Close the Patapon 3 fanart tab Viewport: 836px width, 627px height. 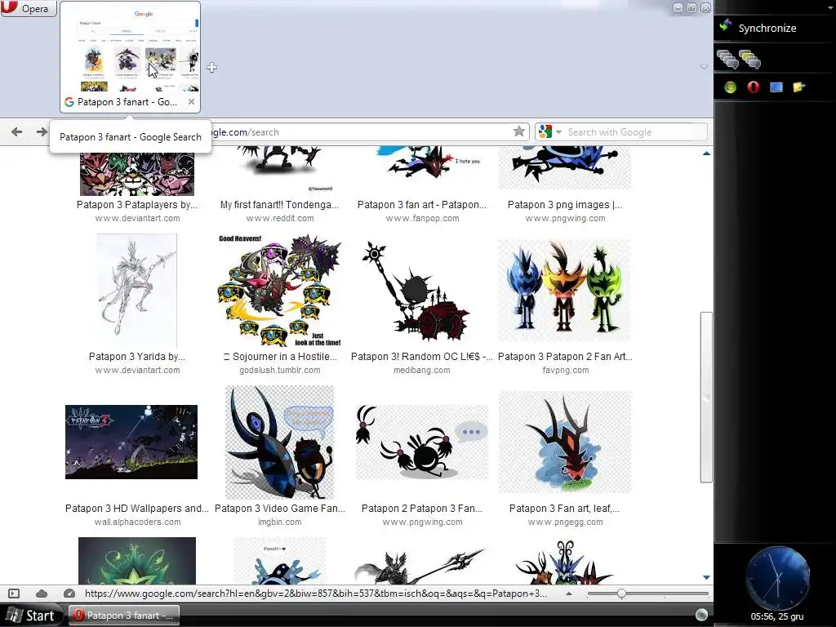tap(191, 101)
